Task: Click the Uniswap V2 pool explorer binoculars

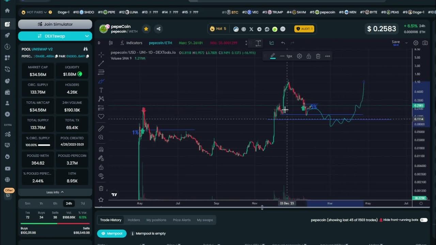Action: (x=85, y=49)
